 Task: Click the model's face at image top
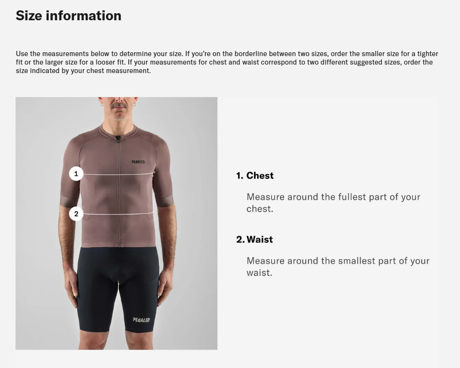click(118, 107)
